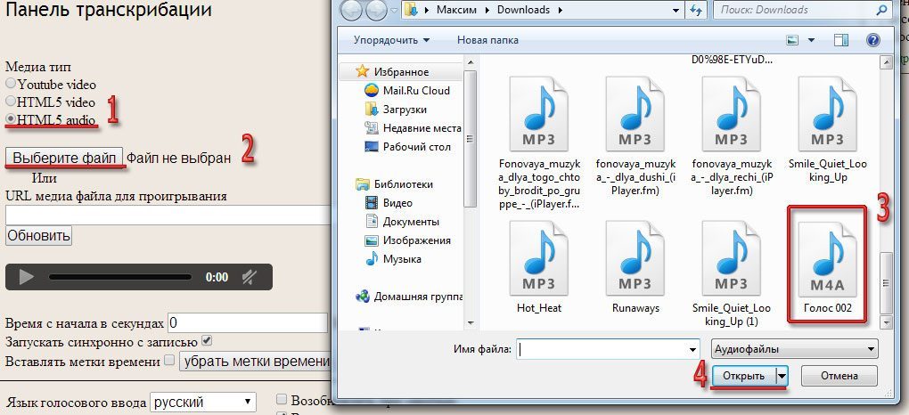Select the Runaways MP3 file

635,265
